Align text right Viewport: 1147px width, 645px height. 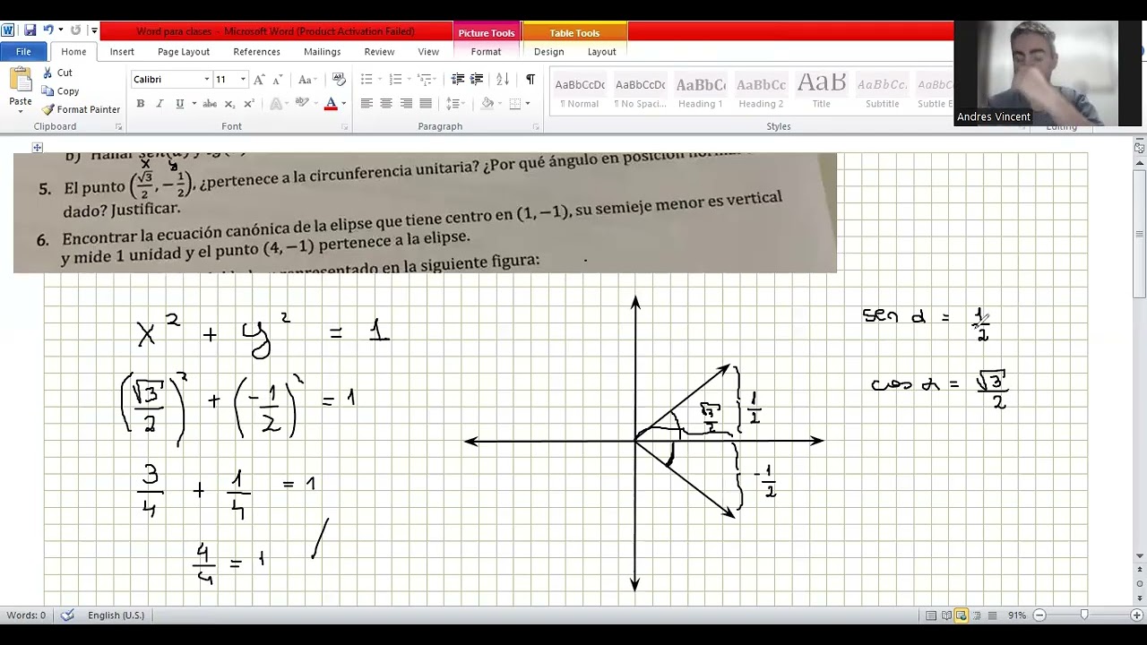pos(406,104)
